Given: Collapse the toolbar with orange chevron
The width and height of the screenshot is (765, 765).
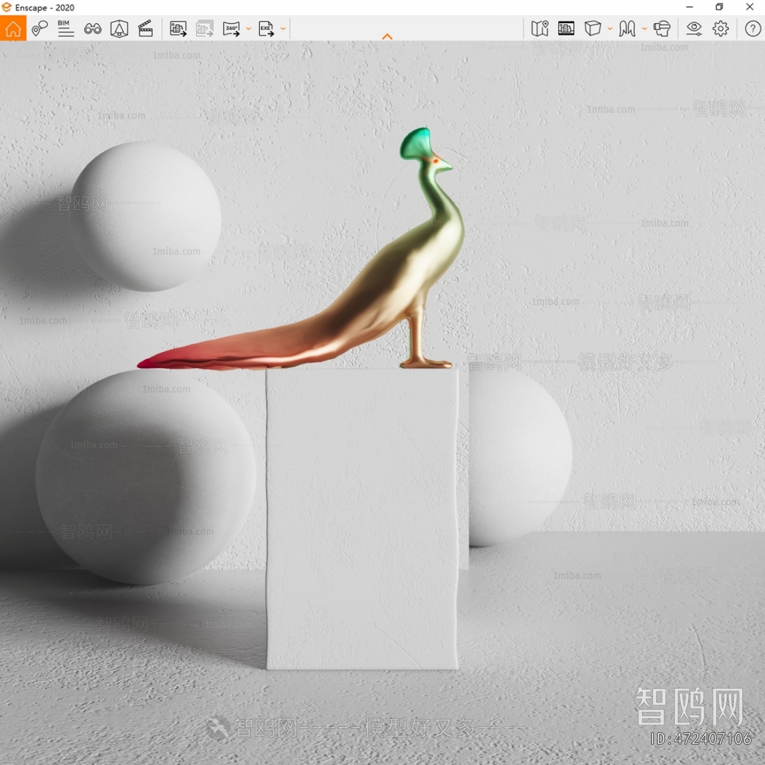Looking at the screenshot, I should tap(387, 36).
